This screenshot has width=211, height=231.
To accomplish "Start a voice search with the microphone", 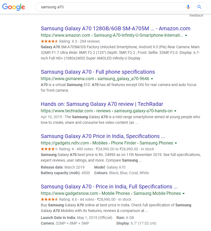I will pos(188,7).
